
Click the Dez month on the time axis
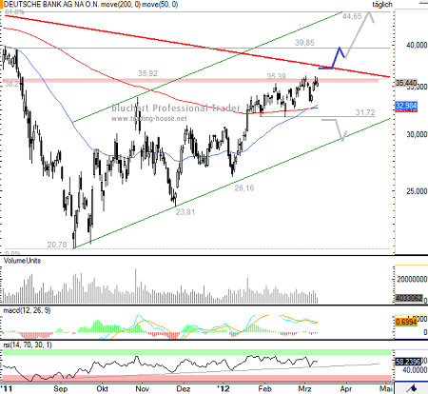(184, 388)
